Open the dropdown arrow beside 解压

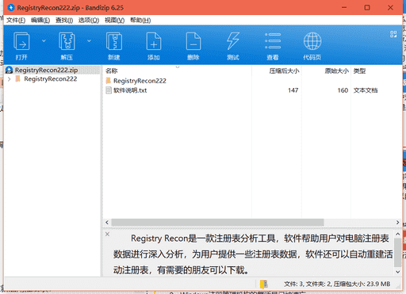pos(89,40)
